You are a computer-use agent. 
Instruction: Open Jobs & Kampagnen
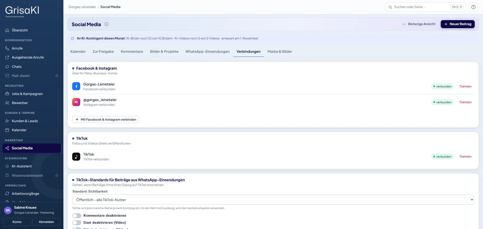pyautogui.click(x=32, y=94)
